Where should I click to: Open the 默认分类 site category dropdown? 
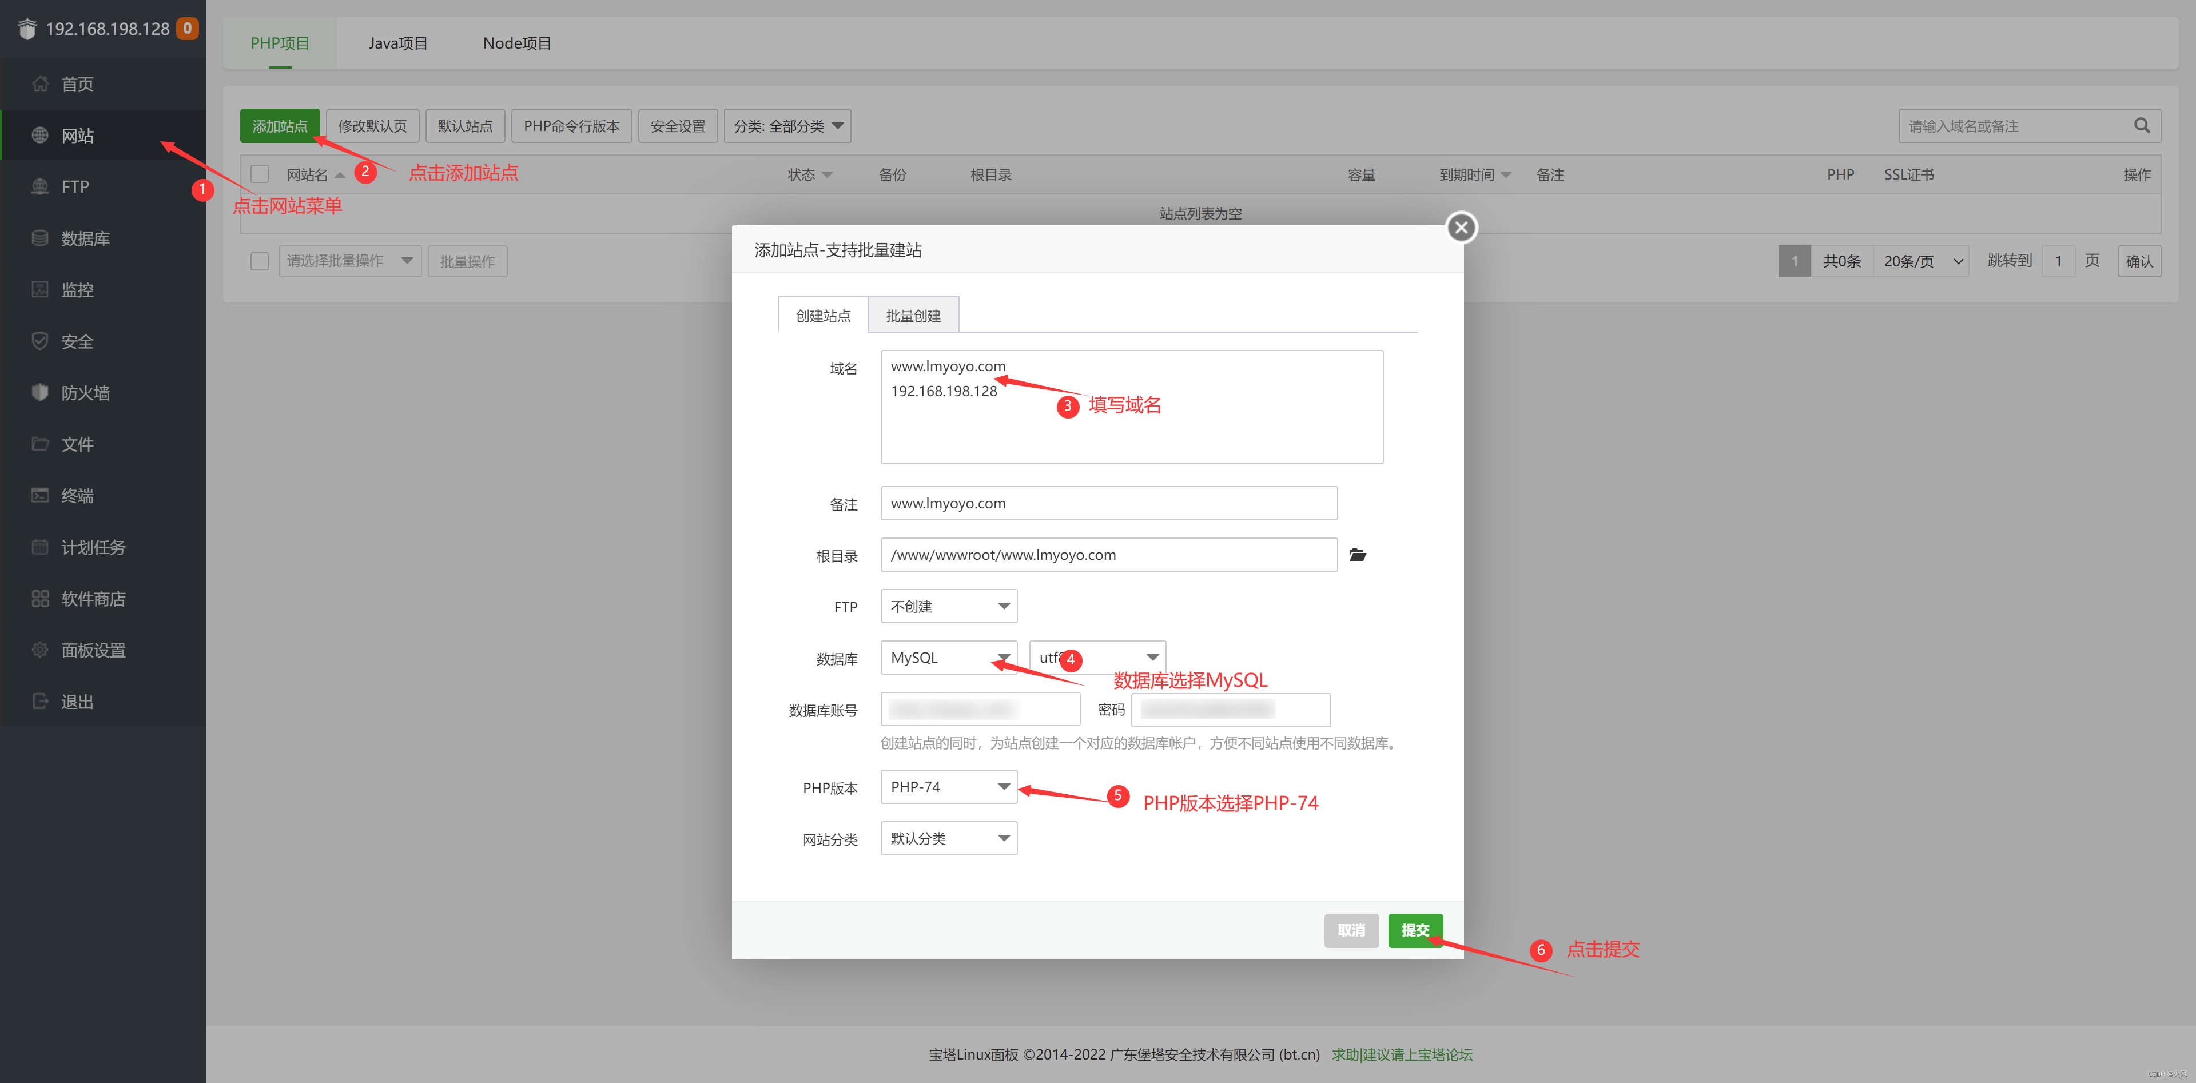tap(949, 838)
